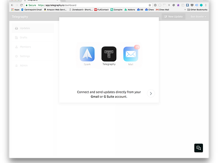Open the Zoneboard bookmark
This screenshot has height=163, width=218.
click(x=81, y=10)
